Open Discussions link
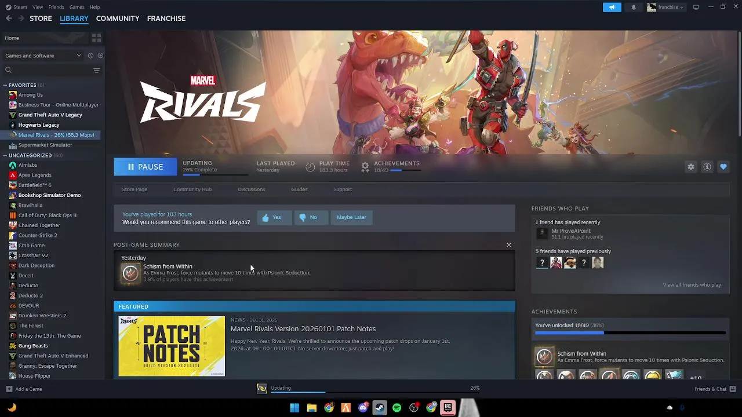The width and height of the screenshot is (742, 417). pyautogui.click(x=252, y=189)
